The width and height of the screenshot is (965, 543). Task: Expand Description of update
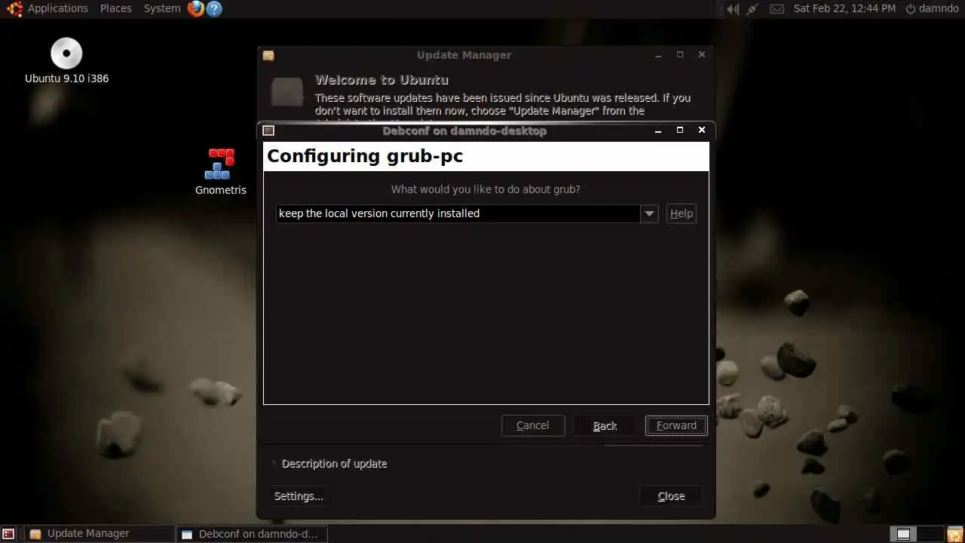click(x=329, y=464)
